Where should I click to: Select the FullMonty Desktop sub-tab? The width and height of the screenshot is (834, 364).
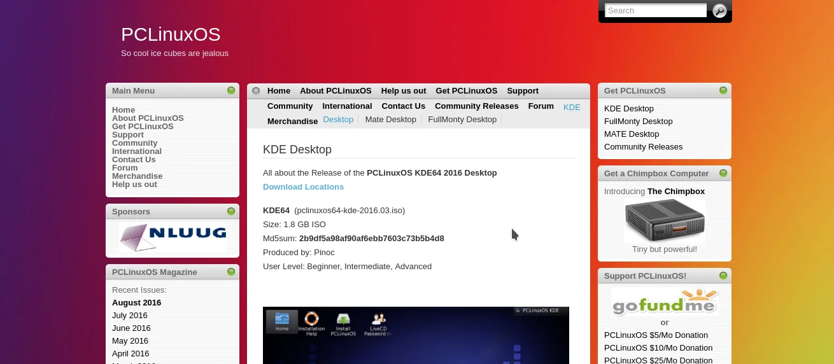click(x=462, y=120)
